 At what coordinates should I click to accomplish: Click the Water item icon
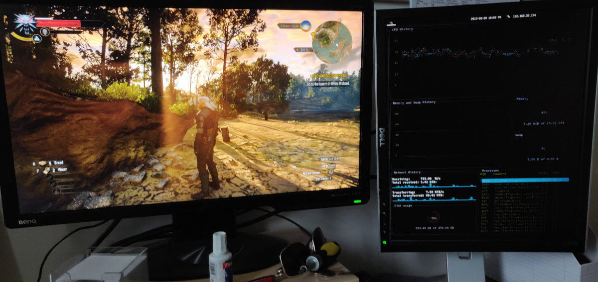pos(47,170)
